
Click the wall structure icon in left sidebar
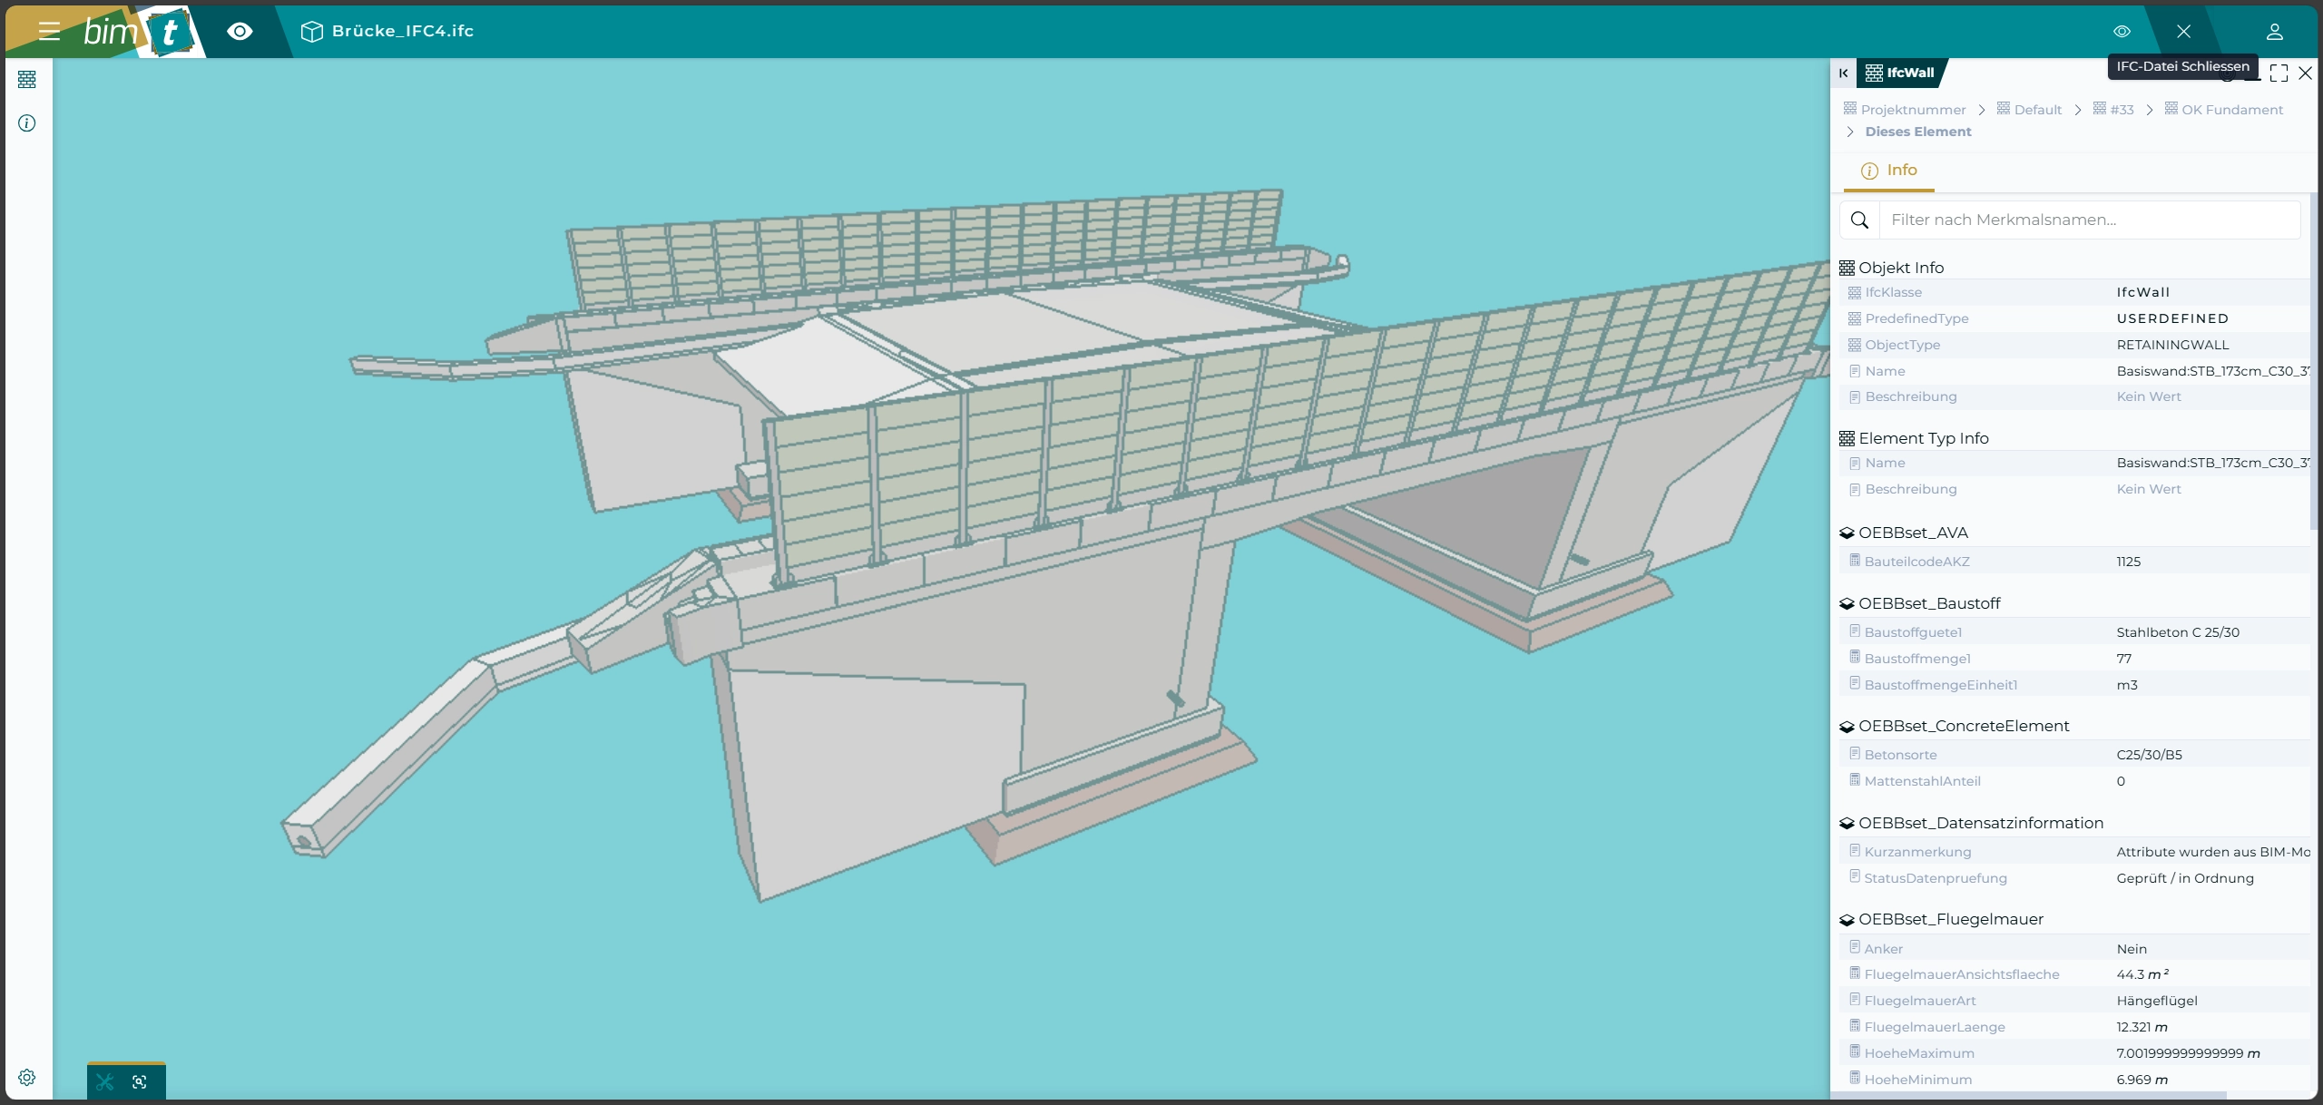click(x=27, y=80)
